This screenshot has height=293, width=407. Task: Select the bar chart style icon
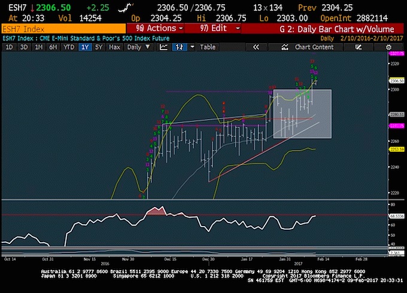(x=180, y=47)
